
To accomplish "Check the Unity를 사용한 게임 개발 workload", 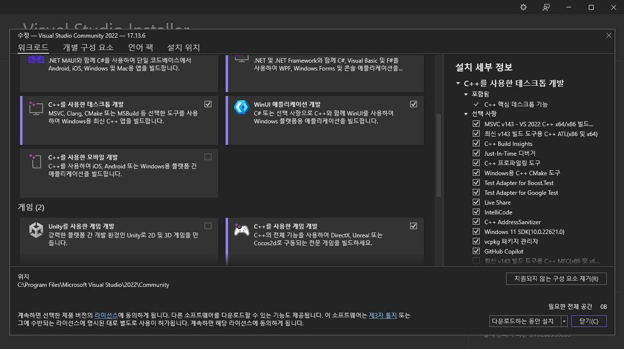I will coord(208,226).
